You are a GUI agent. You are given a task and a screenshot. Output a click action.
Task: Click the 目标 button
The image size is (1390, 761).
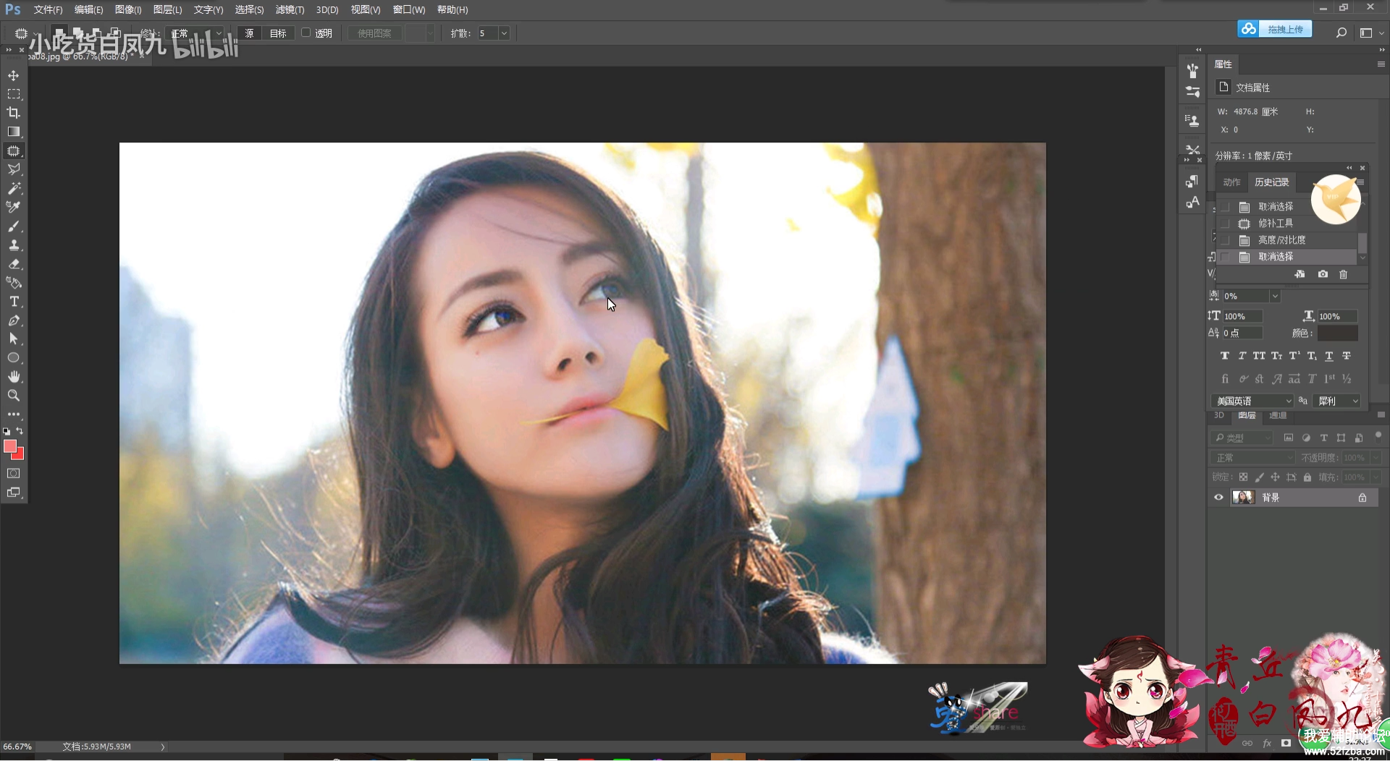coord(278,33)
